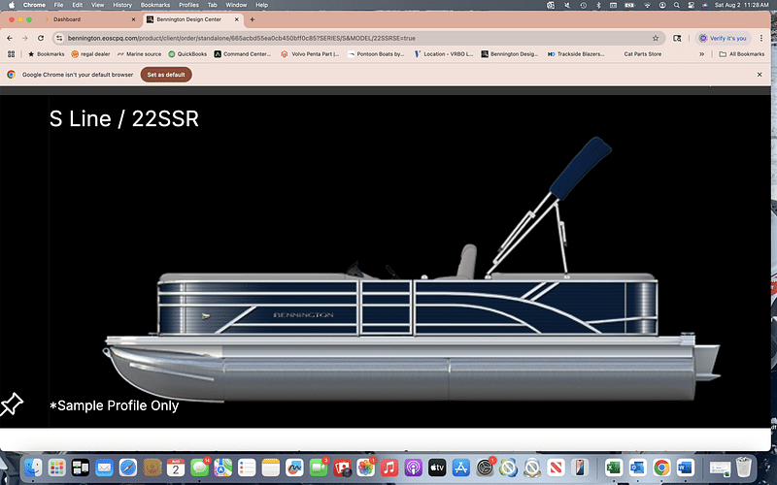Image resolution: width=777 pixels, height=485 pixels.
Task: Open the Command Center bookmark
Action: [x=243, y=54]
